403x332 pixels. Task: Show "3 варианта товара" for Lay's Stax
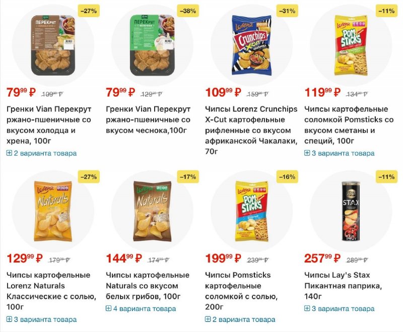coord(343,308)
